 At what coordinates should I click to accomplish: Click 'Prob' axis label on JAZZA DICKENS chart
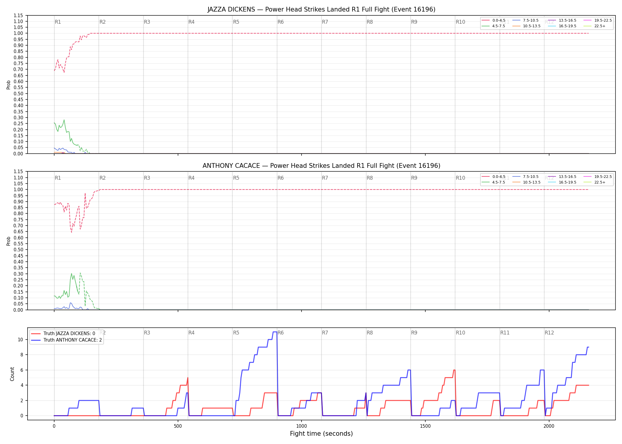click(x=9, y=85)
